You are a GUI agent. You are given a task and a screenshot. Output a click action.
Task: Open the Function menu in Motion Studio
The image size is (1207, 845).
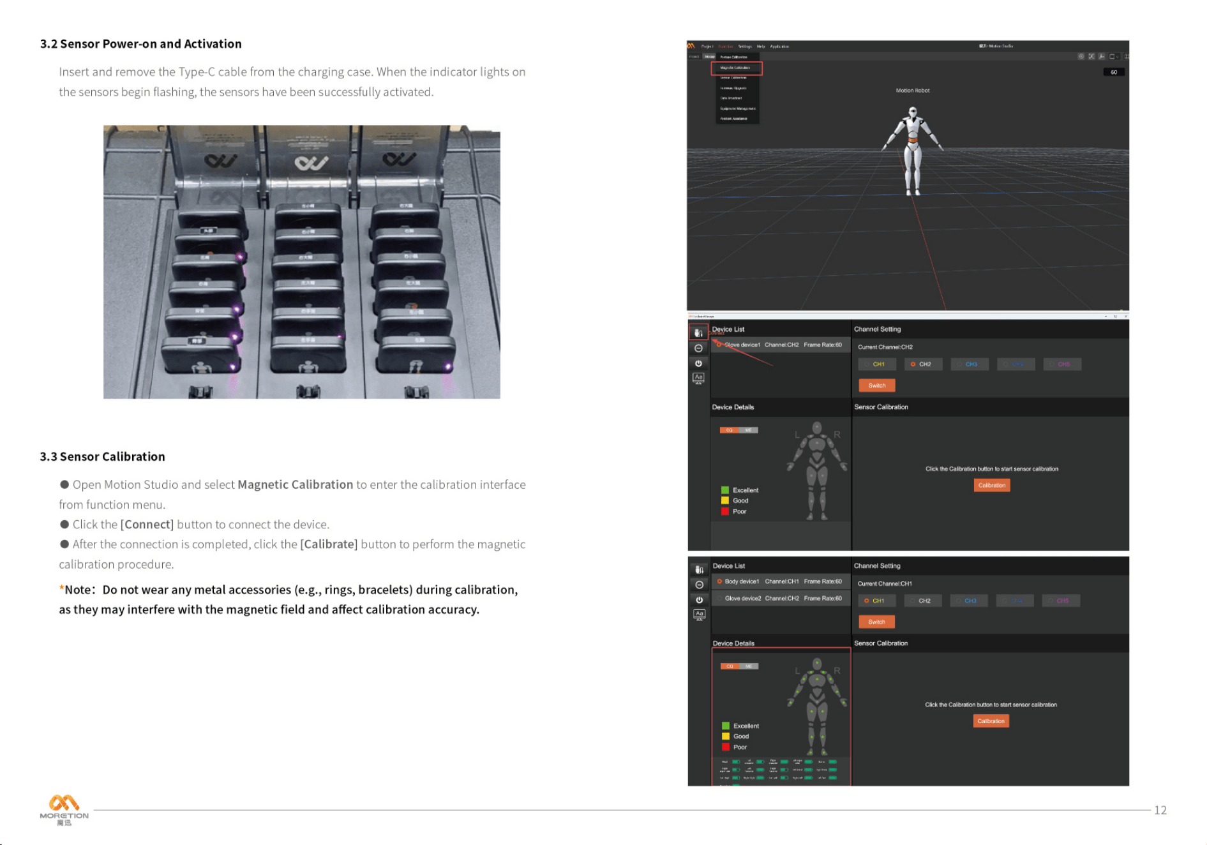point(726,46)
